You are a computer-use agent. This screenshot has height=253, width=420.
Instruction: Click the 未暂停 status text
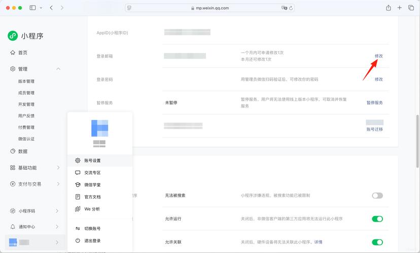tap(171, 103)
